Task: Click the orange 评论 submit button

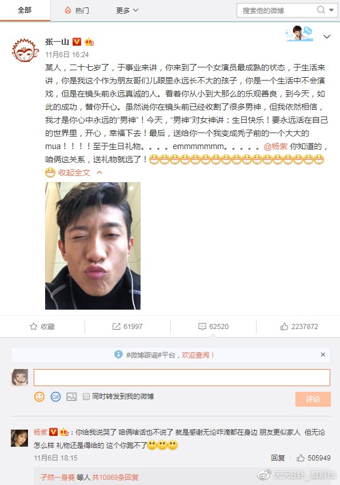Action: point(313,399)
